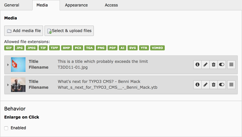Screen dimensions: 242x137
Task: Delete the T3DD11-01.jpg media entry
Action: [213, 65]
